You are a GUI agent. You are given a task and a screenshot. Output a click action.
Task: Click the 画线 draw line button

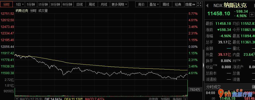[x=166, y=4]
